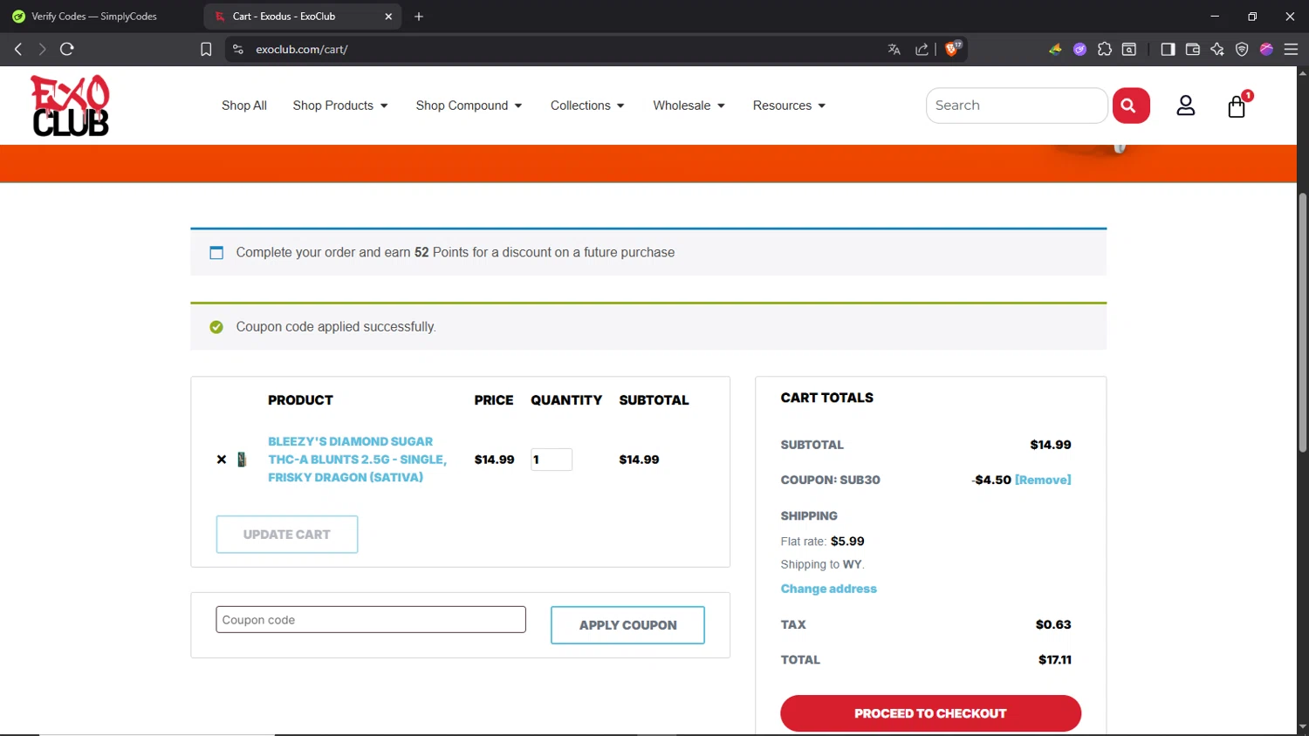This screenshot has width=1309, height=736.
Task: Open site information icon in address bar
Action: [237, 50]
